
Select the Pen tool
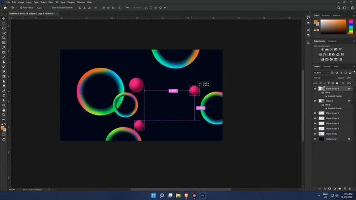(4, 91)
